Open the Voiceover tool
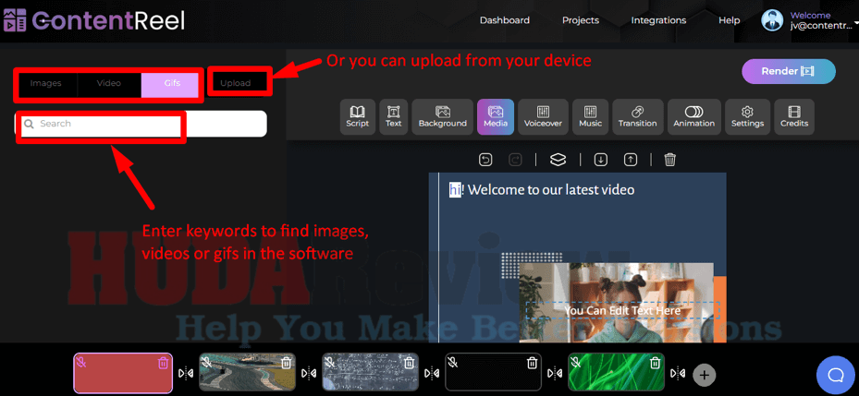The width and height of the screenshot is (859, 396). pos(543,116)
